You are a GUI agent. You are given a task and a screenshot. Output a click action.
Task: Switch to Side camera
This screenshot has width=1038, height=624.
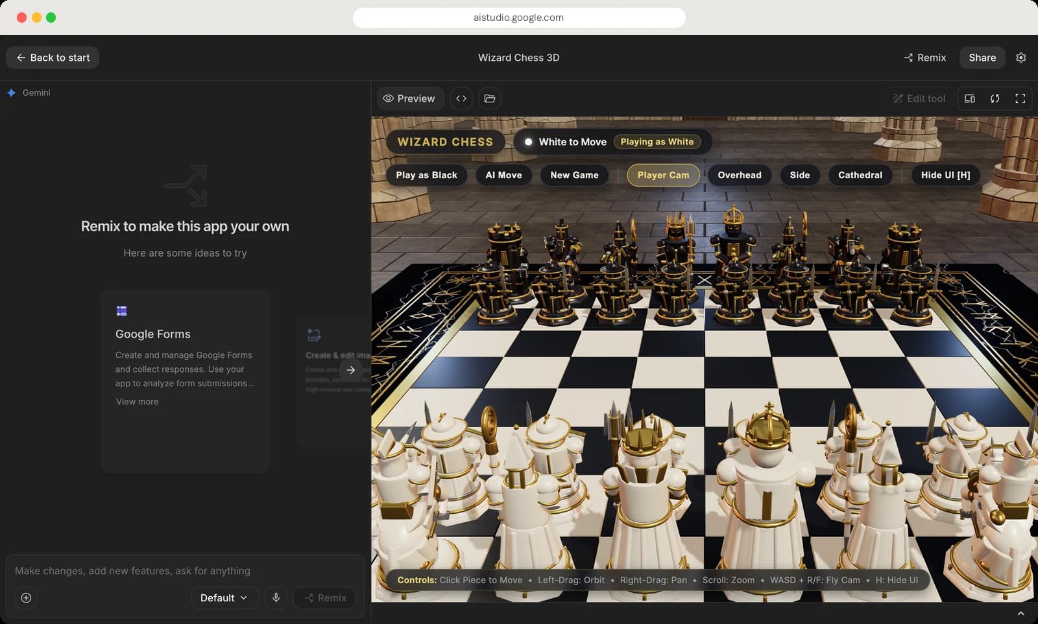[799, 175]
